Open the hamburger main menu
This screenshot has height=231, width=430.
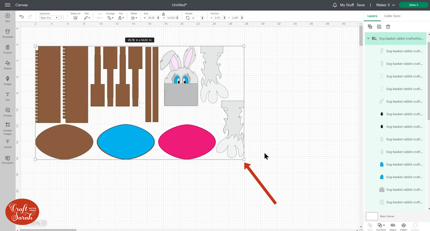pyautogui.click(x=8, y=5)
